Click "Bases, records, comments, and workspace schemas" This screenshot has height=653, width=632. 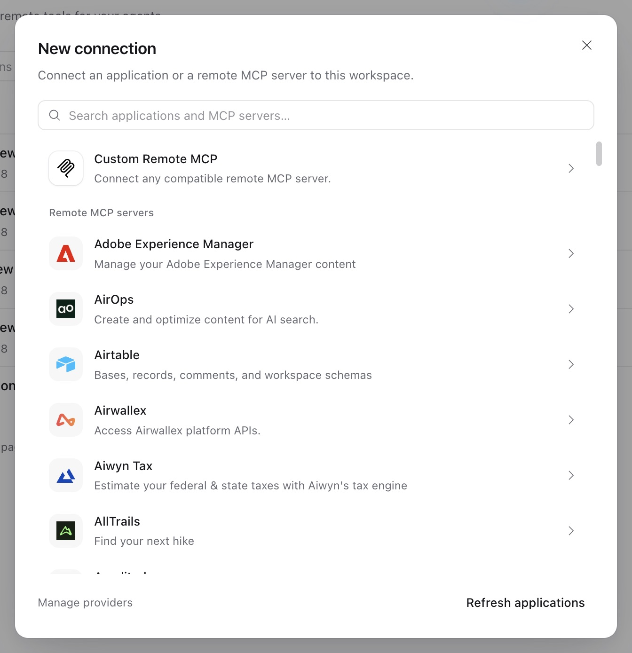point(233,375)
